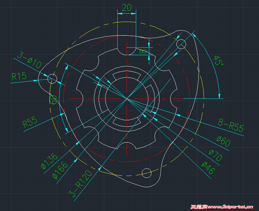
Task: Click the "45°" angular dimension label
Action: pyautogui.click(x=218, y=60)
